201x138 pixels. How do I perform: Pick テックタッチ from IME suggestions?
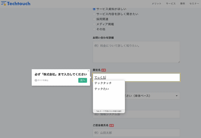(103, 83)
